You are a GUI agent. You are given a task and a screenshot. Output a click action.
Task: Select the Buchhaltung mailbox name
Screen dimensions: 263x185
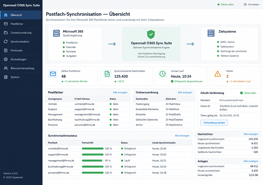point(55,119)
